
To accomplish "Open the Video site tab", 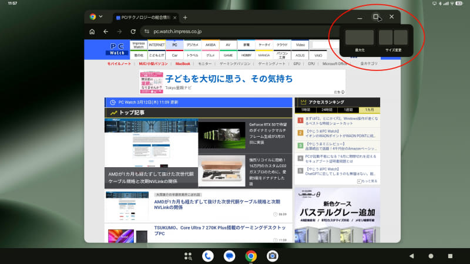I will 300,45.
